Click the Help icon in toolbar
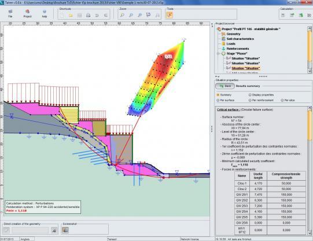 [x=45, y=13]
